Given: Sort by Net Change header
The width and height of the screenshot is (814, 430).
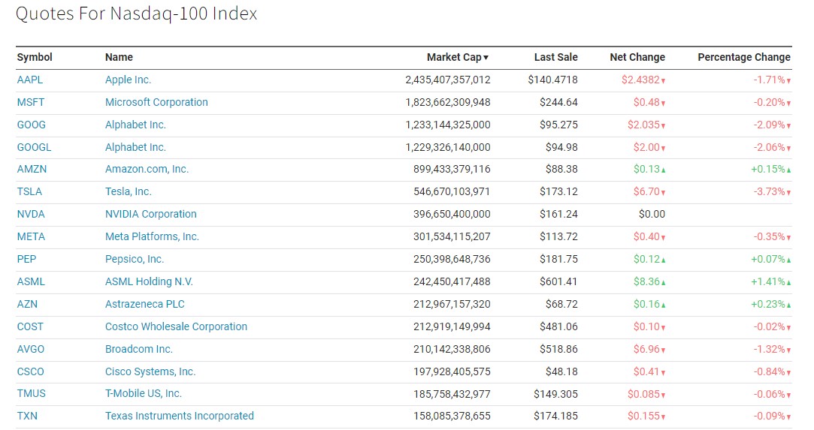Looking at the screenshot, I should tap(637, 57).
